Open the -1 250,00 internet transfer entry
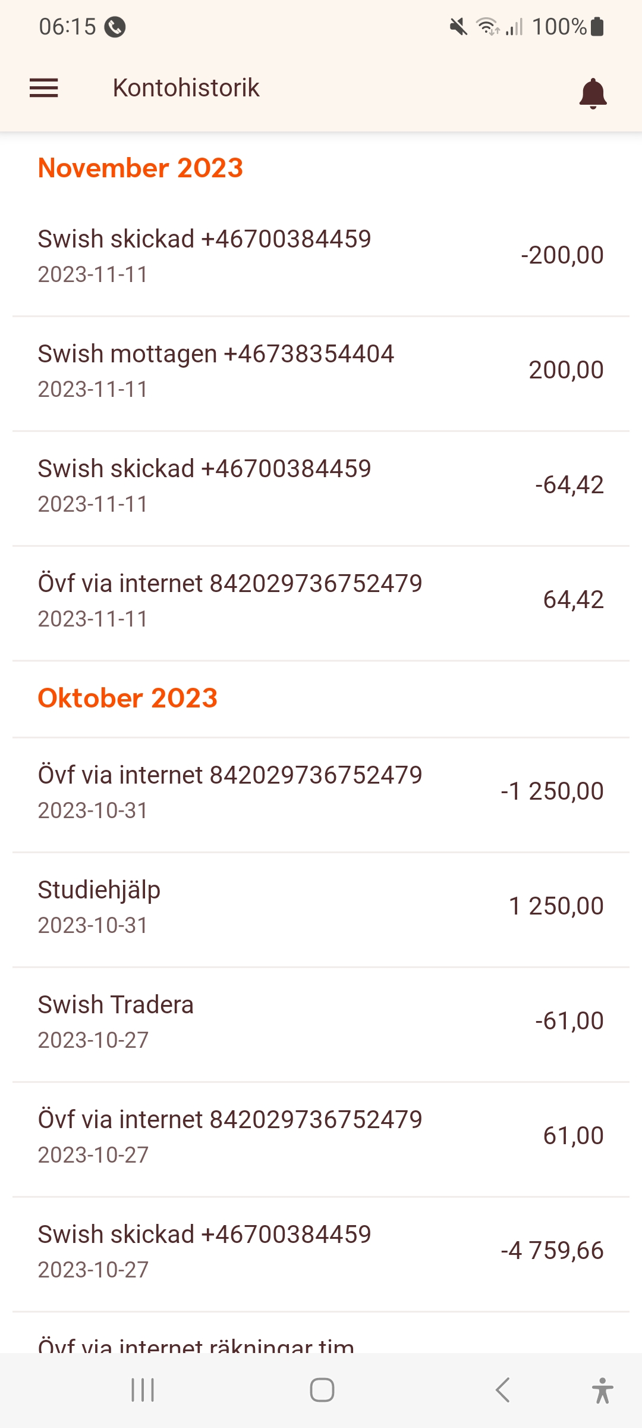This screenshot has height=1428, width=642. point(321,792)
